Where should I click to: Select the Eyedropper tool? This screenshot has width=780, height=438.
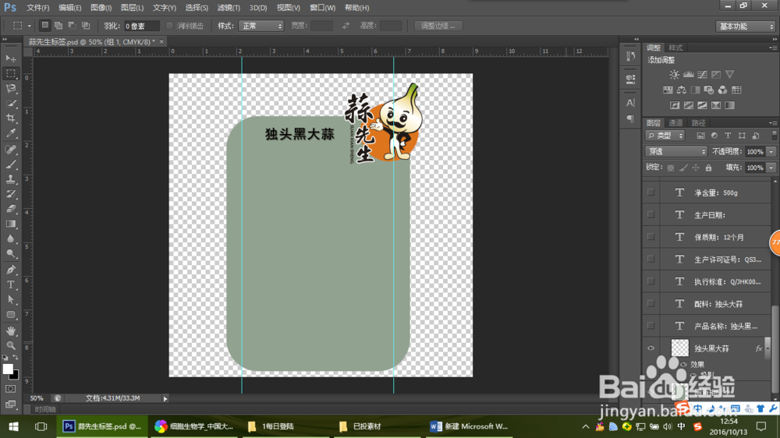(10, 133)
